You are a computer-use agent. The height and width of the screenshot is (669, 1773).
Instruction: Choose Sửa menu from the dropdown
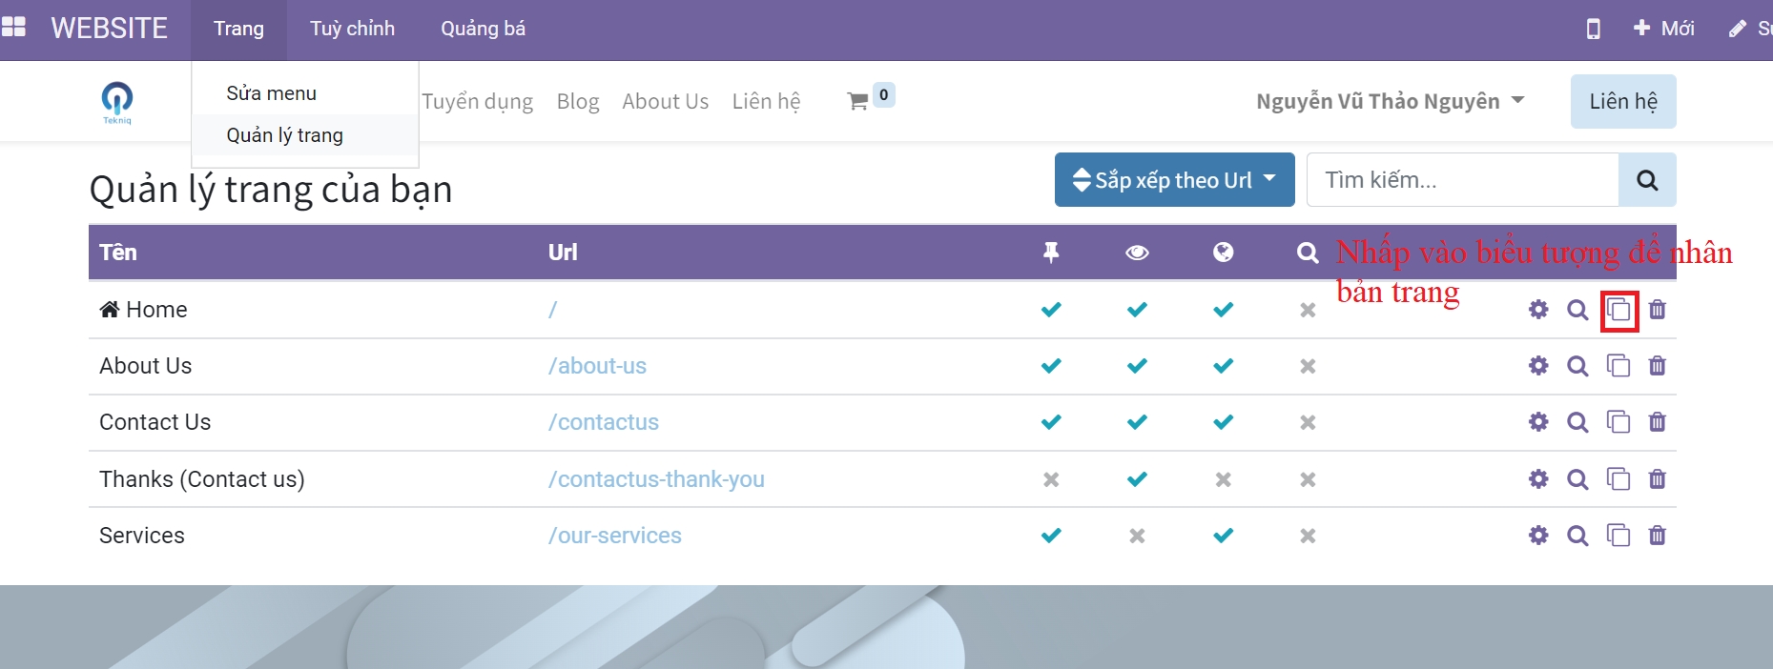point(271,93)
